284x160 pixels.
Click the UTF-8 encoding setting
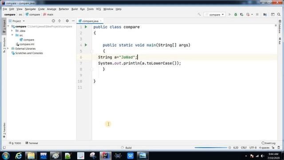click(x=253, y=148)
